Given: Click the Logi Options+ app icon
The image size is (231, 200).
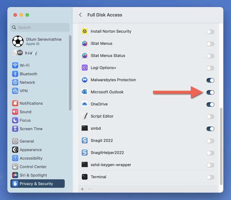Looking at the screenshot, I should click(x=85, y=68).
